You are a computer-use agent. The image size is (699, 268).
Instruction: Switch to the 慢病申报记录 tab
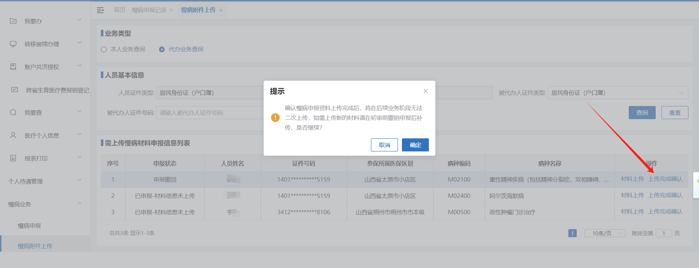click(x=149, y=10)
